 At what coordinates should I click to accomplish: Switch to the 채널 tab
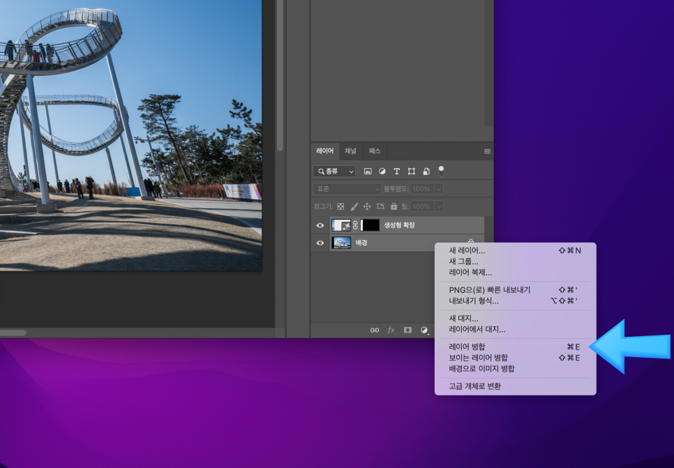point(350,151)
